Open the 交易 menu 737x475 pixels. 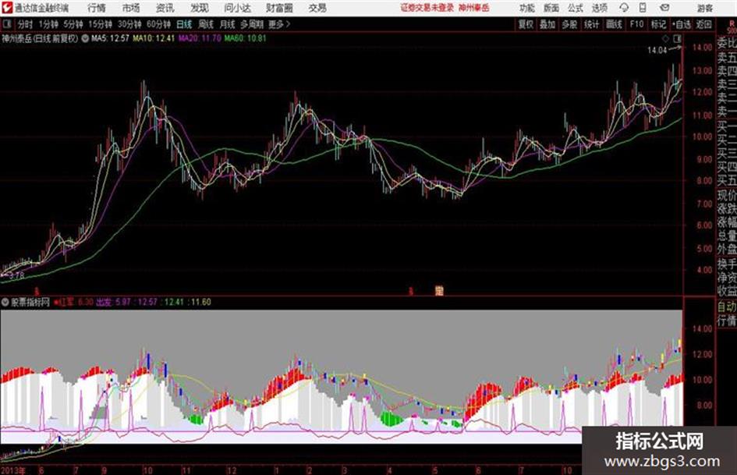(x=317, y=8)
